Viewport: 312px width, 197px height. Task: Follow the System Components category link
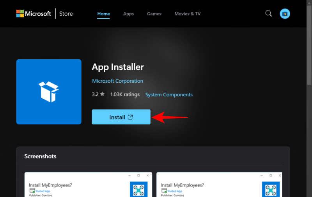pos(169,95)
